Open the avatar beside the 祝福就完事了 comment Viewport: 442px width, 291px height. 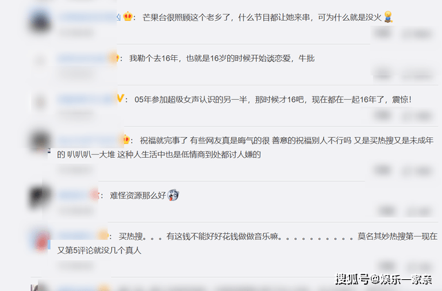click(40, 141)
